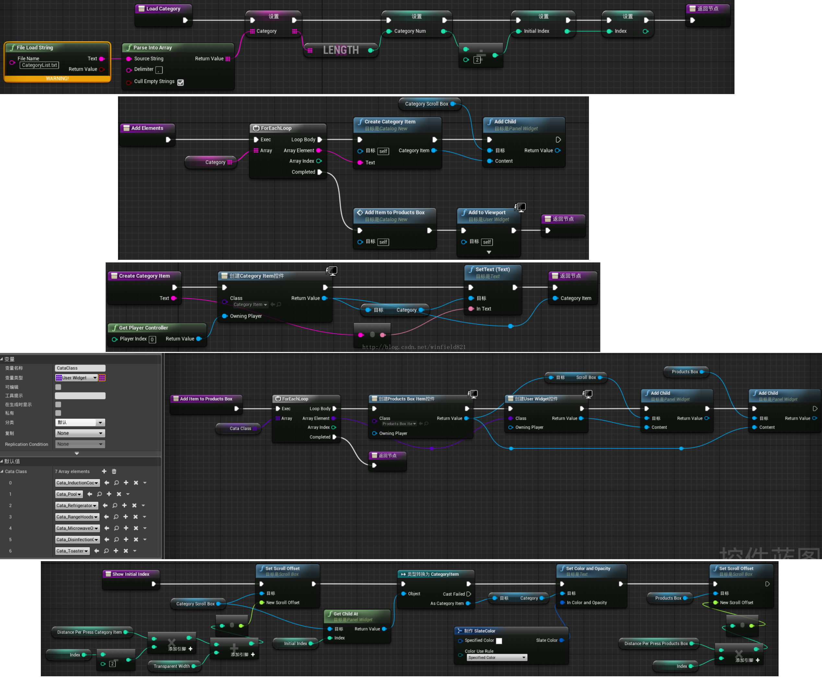Delete the Cata_Toaster array element
Viewport: 822px width, 687px height.
(126, 551)
